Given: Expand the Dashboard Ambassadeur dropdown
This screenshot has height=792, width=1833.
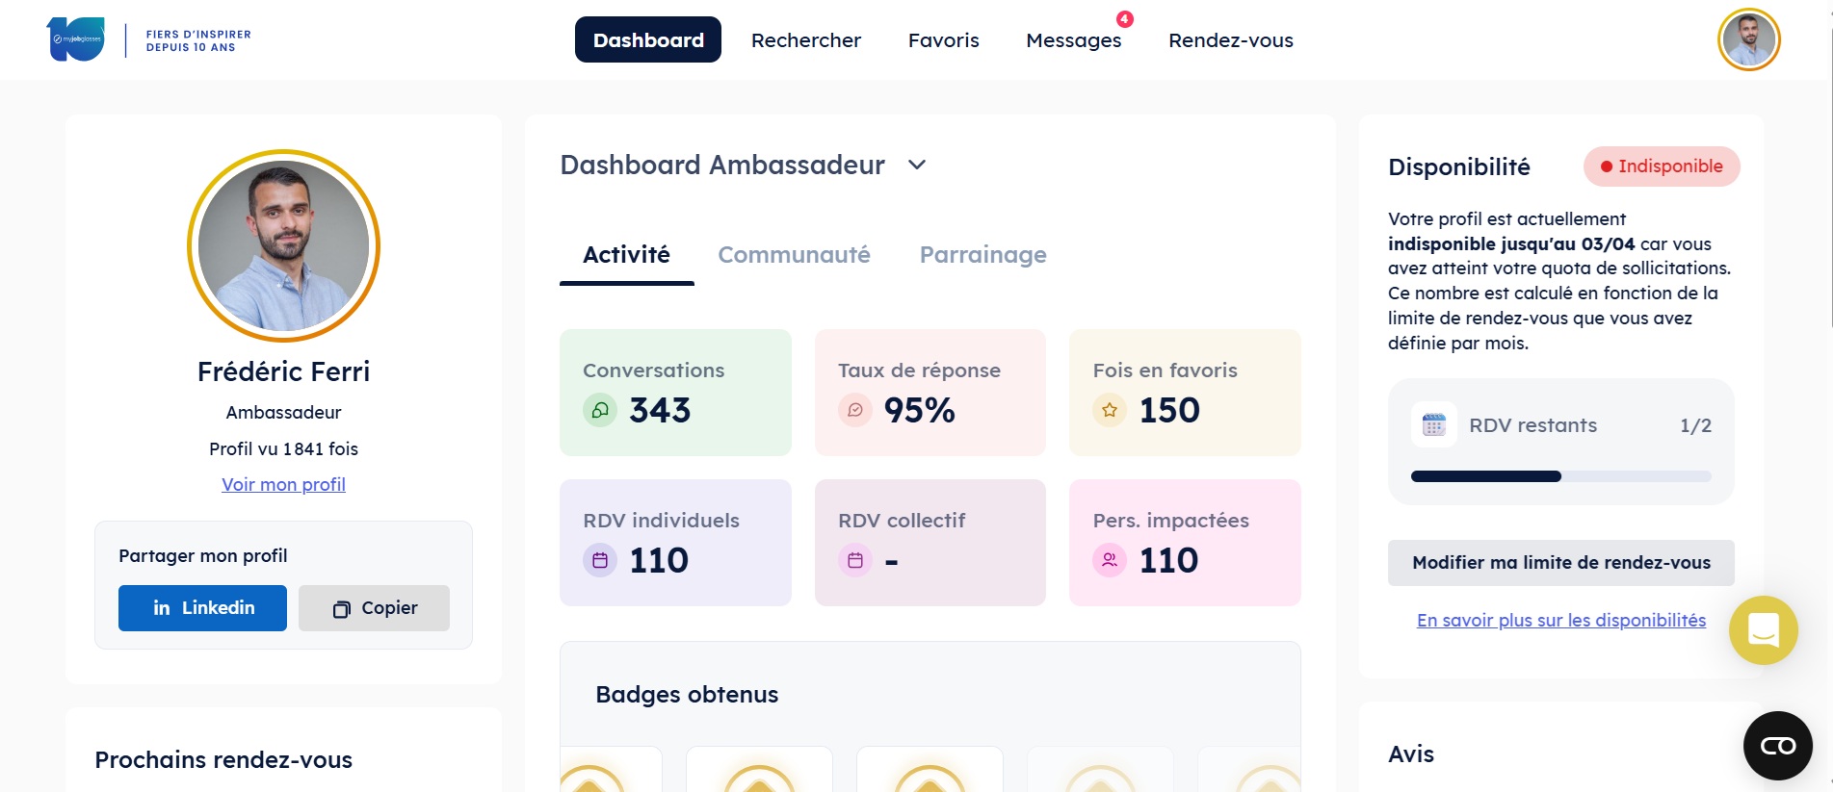Looking at the screenshot, I should tap(916, 165).
